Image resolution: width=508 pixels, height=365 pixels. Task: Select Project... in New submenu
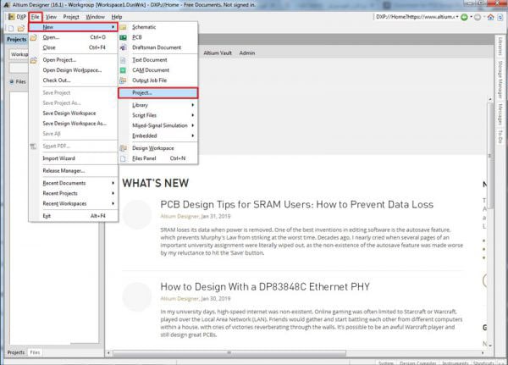pyautogui.click(x=158, y=92)
